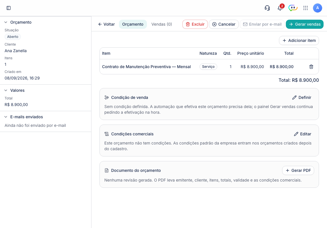Click the Serviço nature badge
This screenshot has height=228, width=327.
pos(208,67)
